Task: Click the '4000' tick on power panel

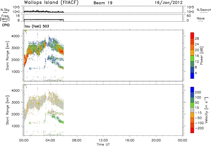Action: (x=15, y=36)
